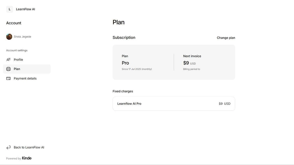The width and height of the screenshot is (294, 165).
Task: Click the Change plan link
Action: coord(226,38)
